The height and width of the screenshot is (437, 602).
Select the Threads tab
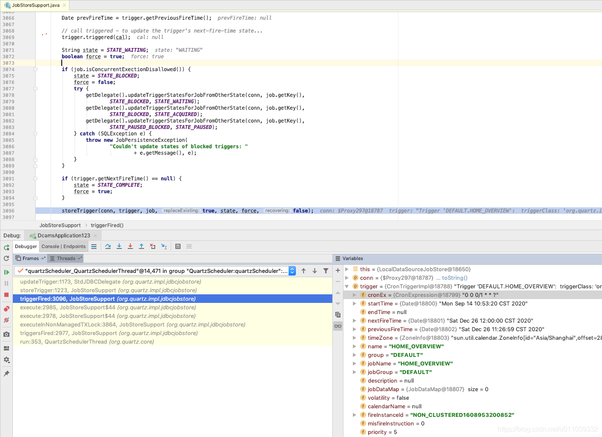65,258
